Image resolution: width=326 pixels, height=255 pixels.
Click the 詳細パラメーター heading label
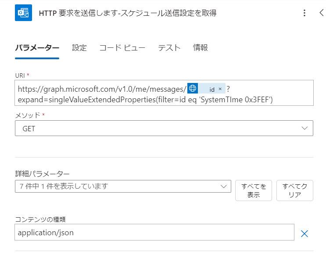43,174
